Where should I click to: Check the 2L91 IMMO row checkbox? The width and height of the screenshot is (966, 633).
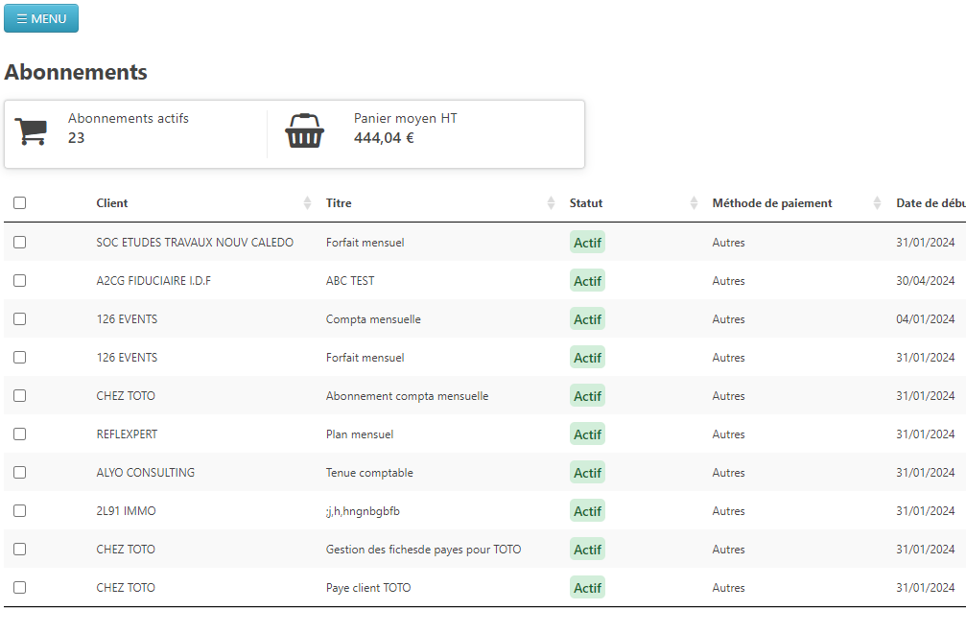[x=20, y=511]
